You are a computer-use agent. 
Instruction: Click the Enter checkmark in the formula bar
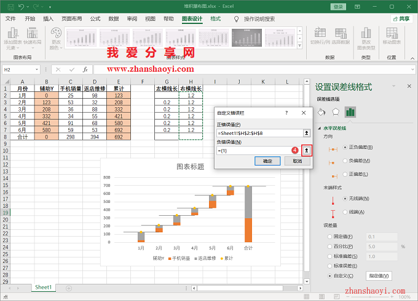tap(72, 70)
